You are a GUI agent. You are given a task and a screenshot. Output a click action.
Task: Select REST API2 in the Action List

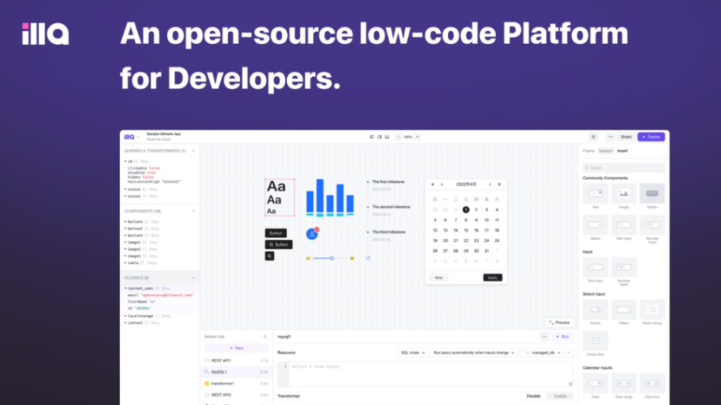[x=236, y=395]
